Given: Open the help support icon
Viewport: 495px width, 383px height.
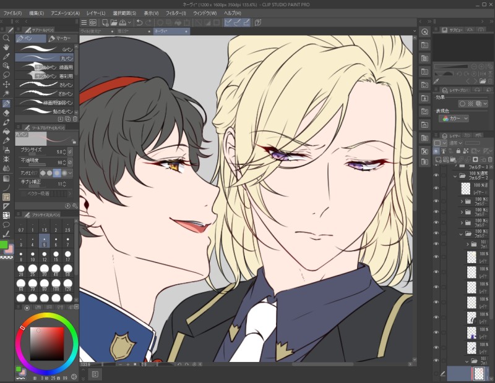Looking at the screenshot, I should coord(258,22).
